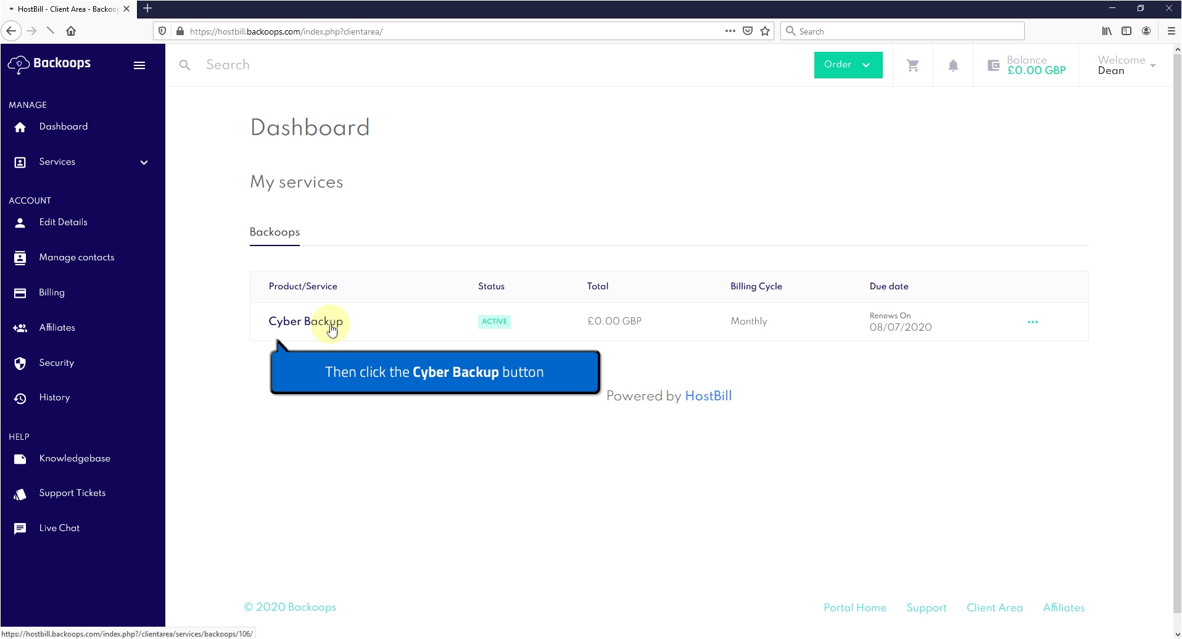Click the 08/07/2020 renewal date
The image size is (1182, 639).
[x=901, y=328]
